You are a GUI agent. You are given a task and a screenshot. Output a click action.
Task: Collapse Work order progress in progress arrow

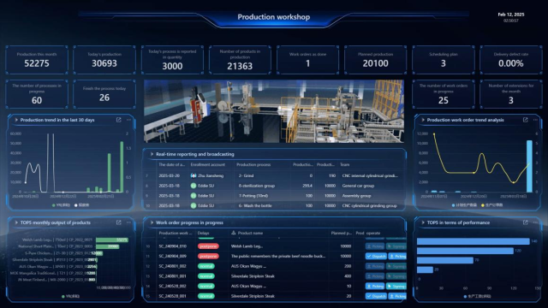pos(152,222)
